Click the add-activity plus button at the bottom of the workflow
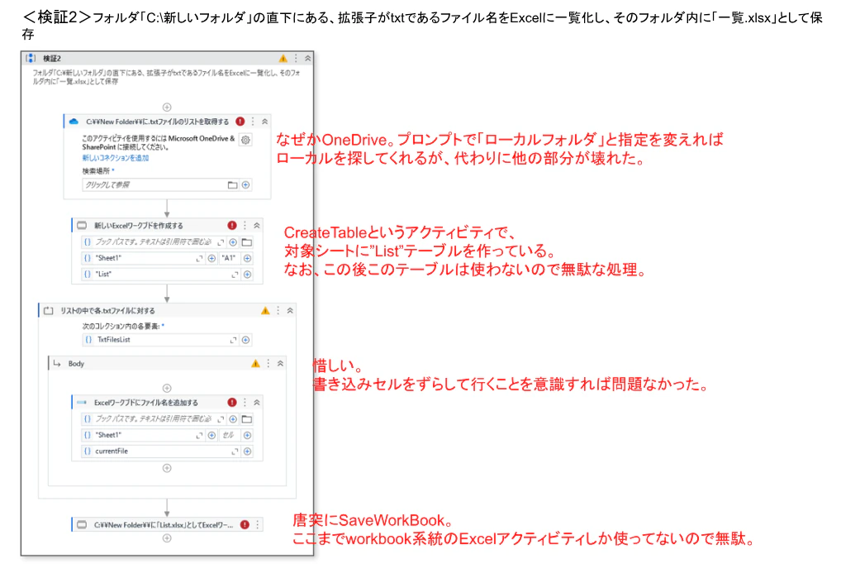This screenshot has height=564, width=841. [167, 538]
